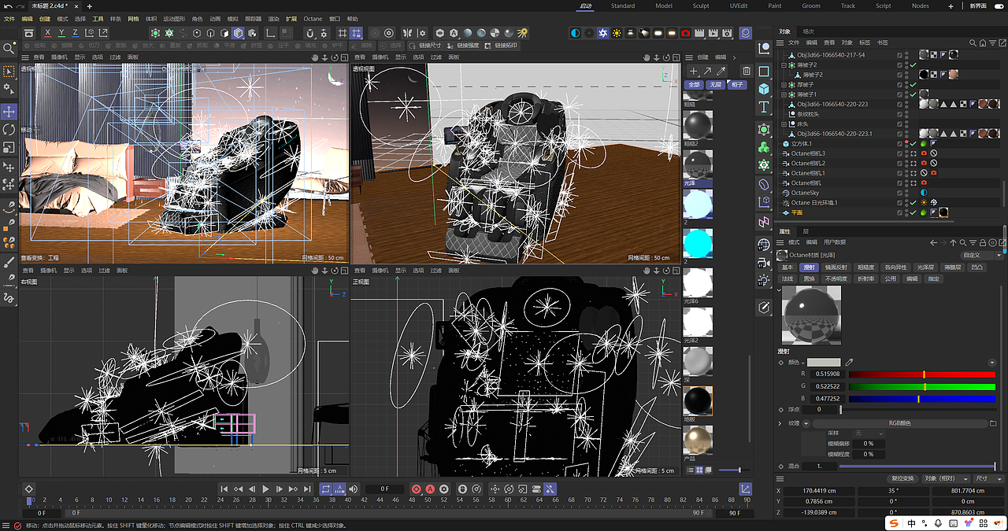Adjust the green G color slider
Image resolution: width=1008 pixels, height=531 pixels.
pyautogui.click(x=922, y=386)
